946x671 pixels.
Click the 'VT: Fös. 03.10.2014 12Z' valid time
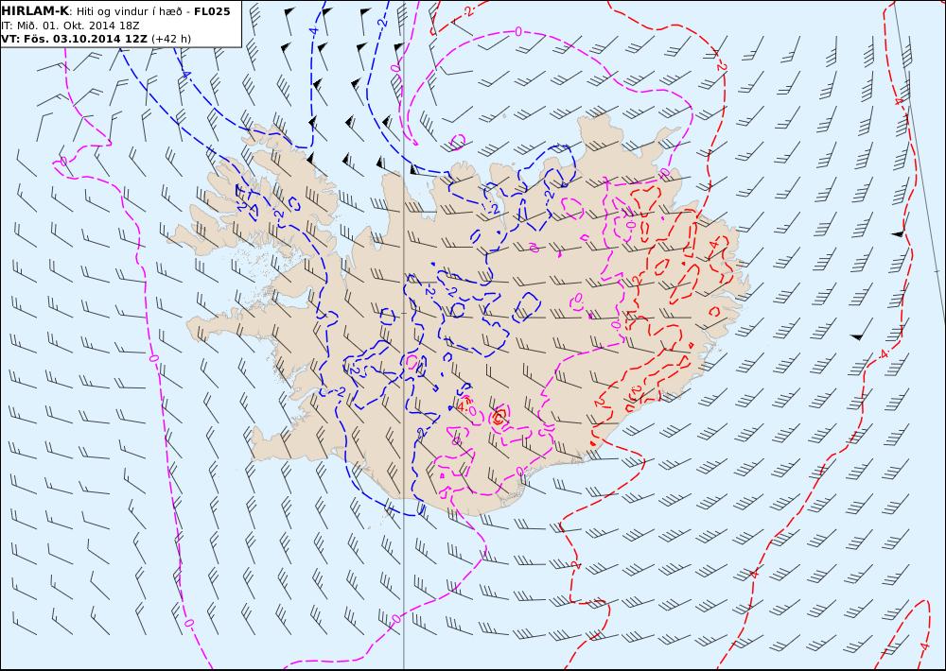[x=74, y=39]
